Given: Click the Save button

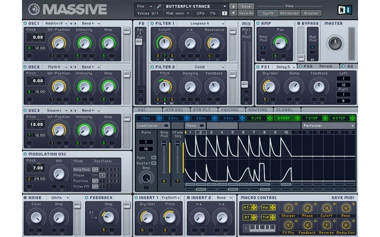Looking at the screenshot, I should [246, 7].
